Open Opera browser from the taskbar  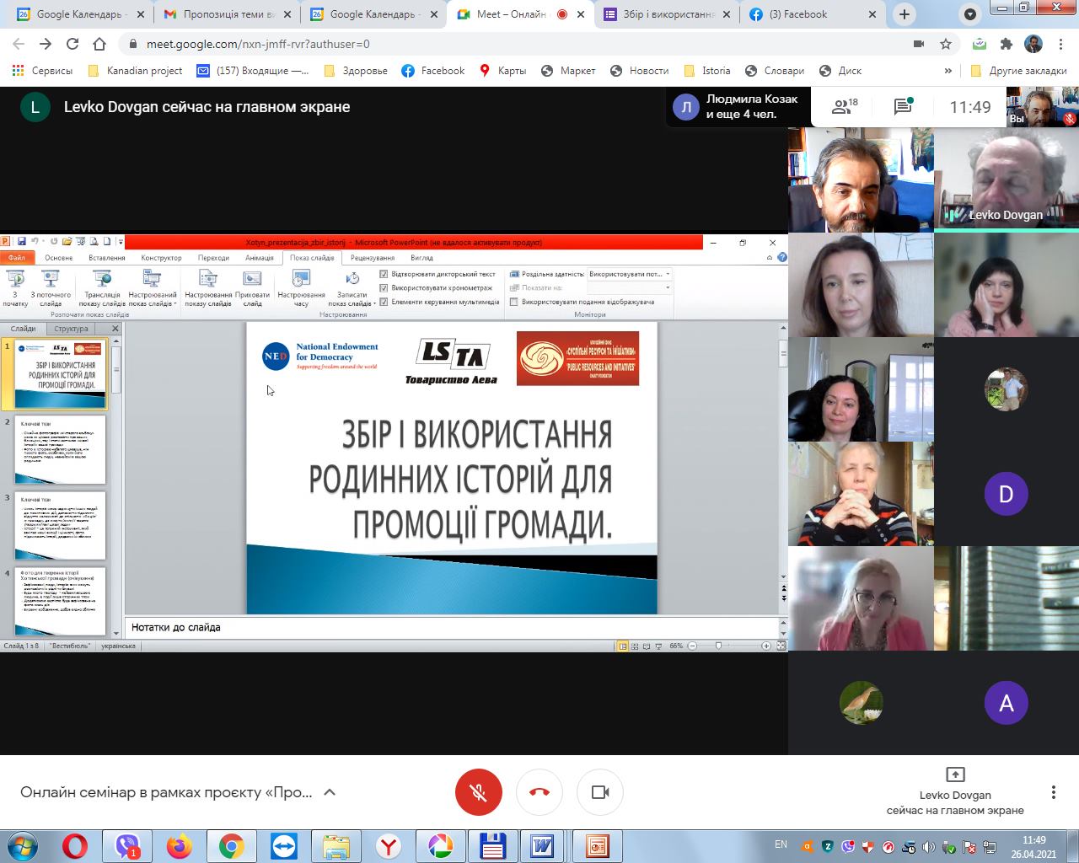76,845
